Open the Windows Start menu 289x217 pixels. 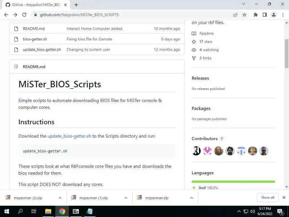[7, 211]
